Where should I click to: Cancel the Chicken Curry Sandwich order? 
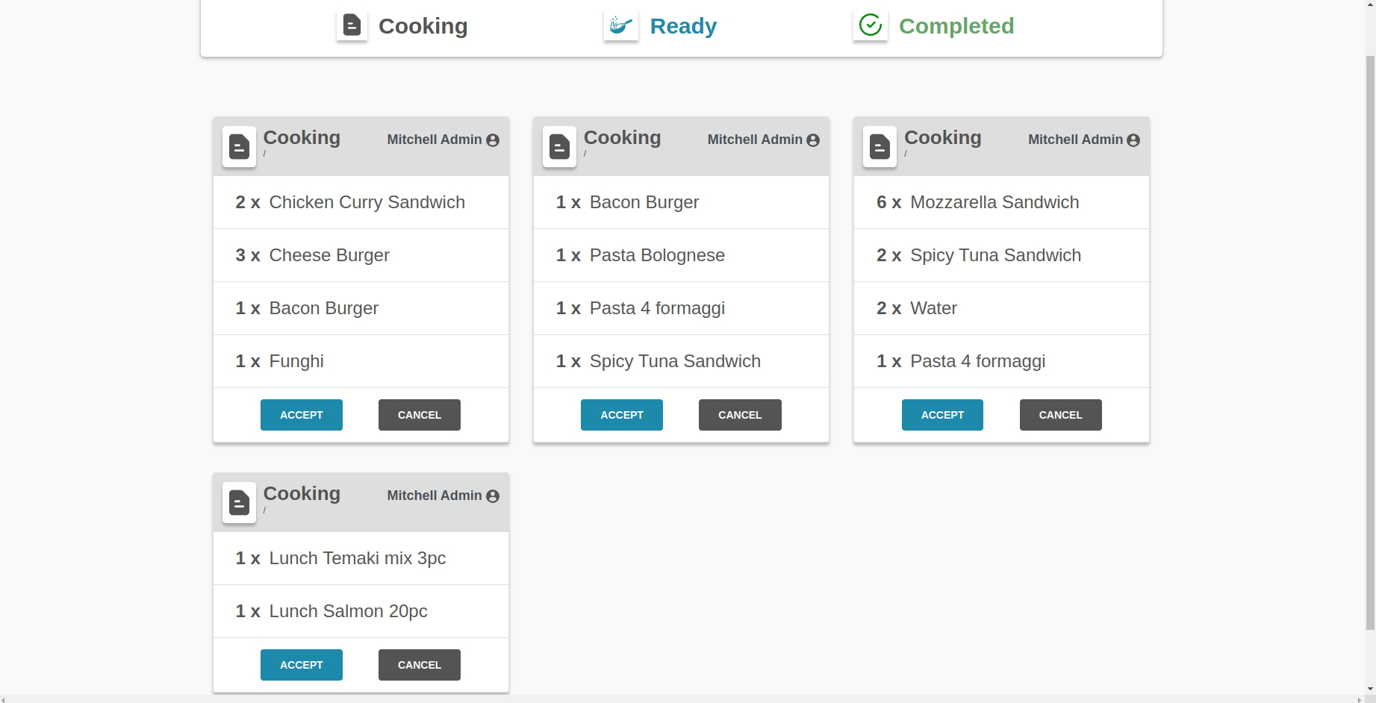[x=419, y=415]
